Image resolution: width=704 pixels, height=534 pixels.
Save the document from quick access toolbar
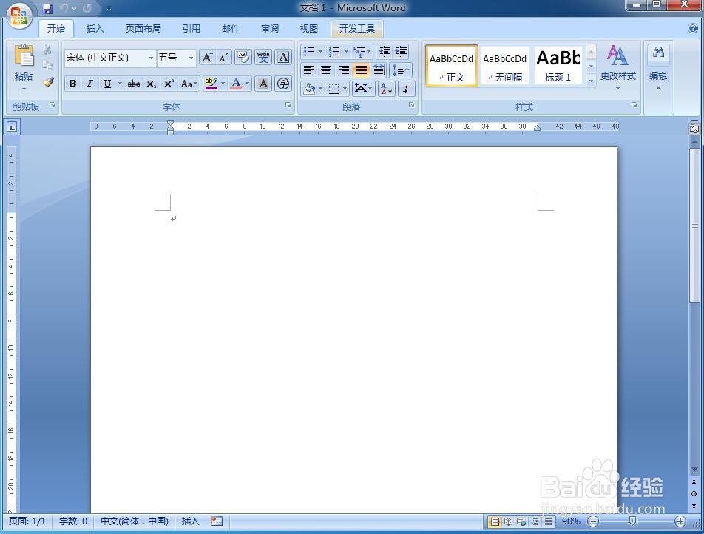coord(47,8)
